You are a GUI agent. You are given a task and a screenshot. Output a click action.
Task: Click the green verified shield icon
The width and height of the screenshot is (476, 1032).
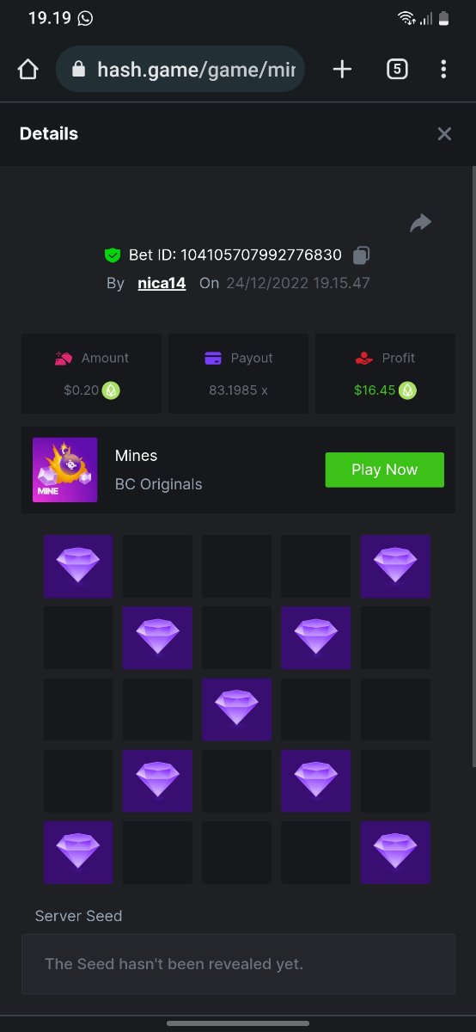pyautogui.click(x=113, y=255)
